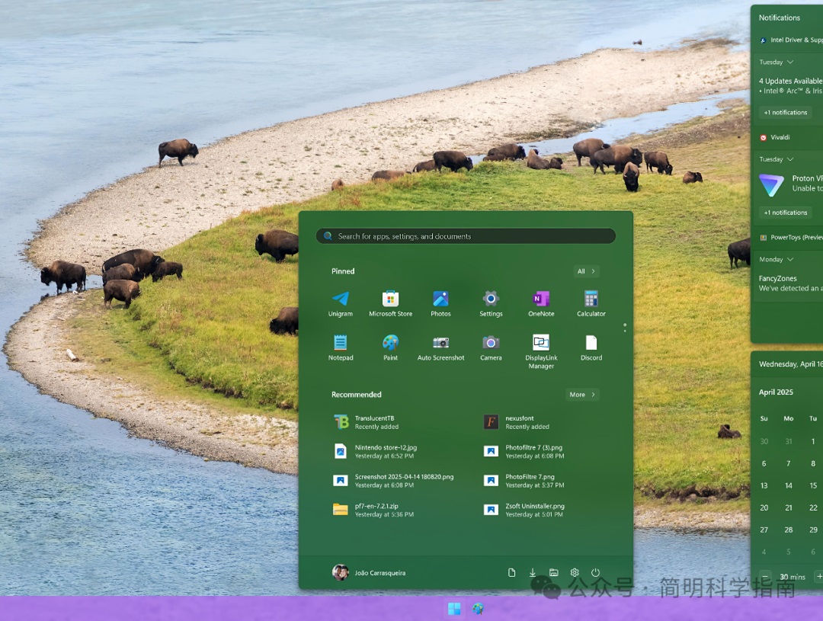Click the Windows Start button on taskbar
Image resolution: width=823 pixels, height=621 pixels.
454,608
